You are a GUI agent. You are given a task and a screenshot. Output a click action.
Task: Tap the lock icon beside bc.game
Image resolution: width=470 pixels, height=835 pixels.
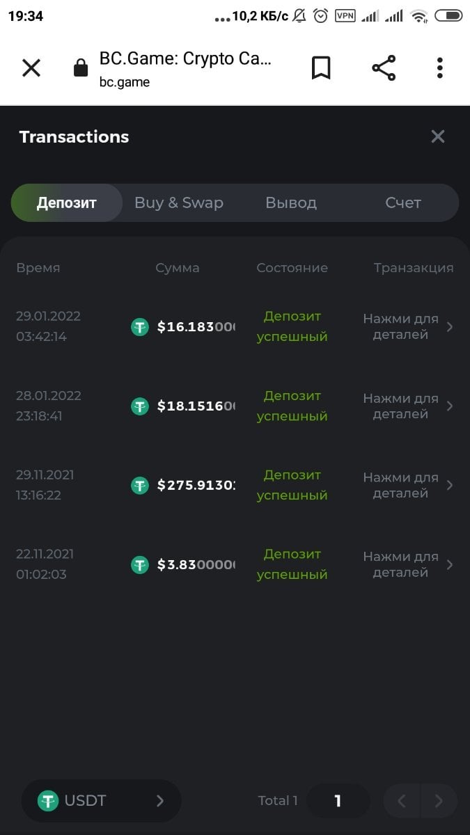(81, 68)
